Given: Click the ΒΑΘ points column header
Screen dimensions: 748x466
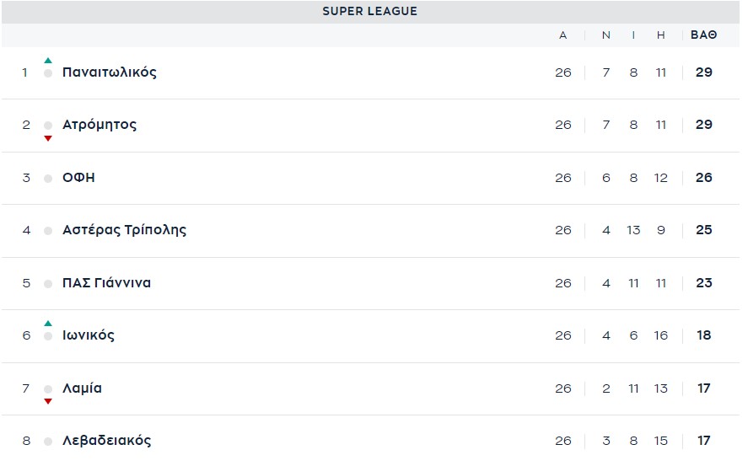Looking at the screenshot, I should 703,35.
